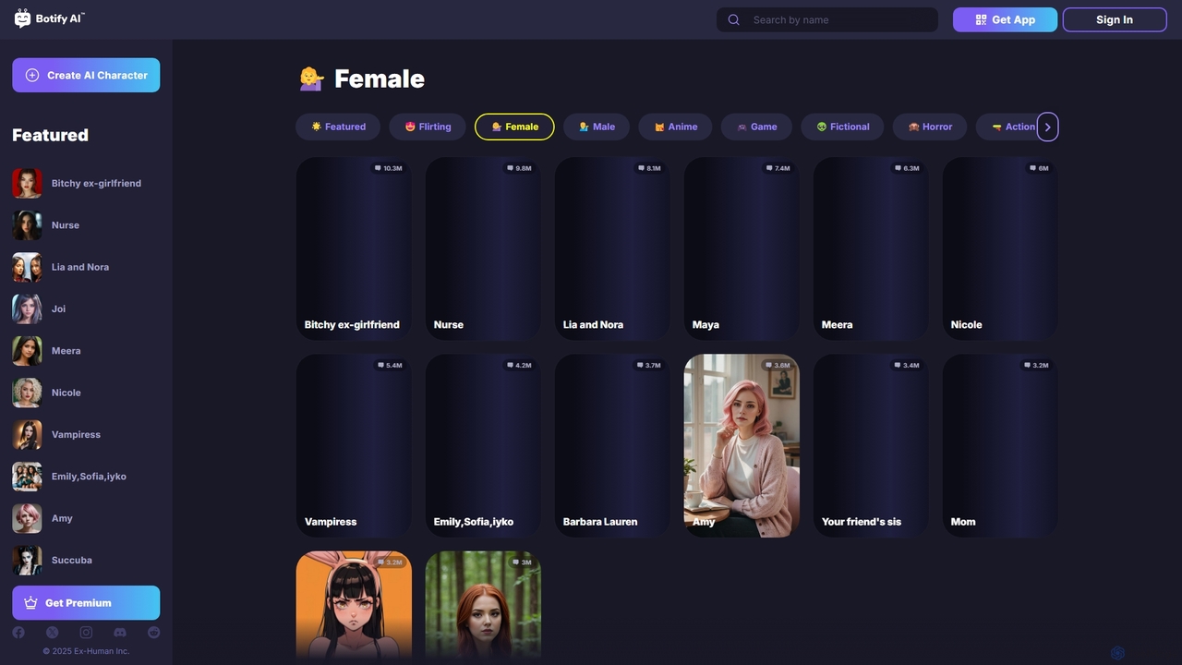Click the Botify AI logo
Viewport: 1182px width, 665px height.
50,18
